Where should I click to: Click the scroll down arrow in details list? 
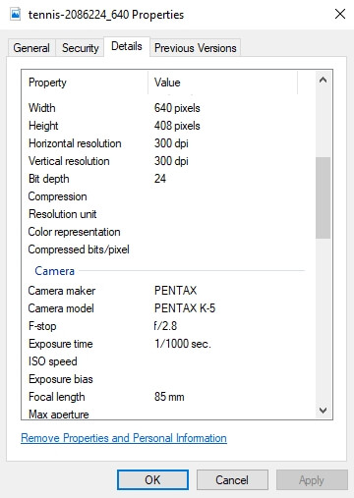tap(323, 410)
